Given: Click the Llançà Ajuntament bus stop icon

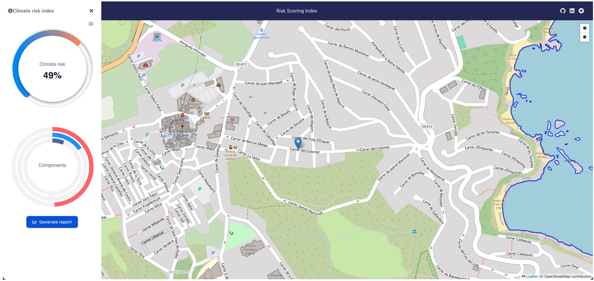Looking at the screenshot, I should (262, 29).
